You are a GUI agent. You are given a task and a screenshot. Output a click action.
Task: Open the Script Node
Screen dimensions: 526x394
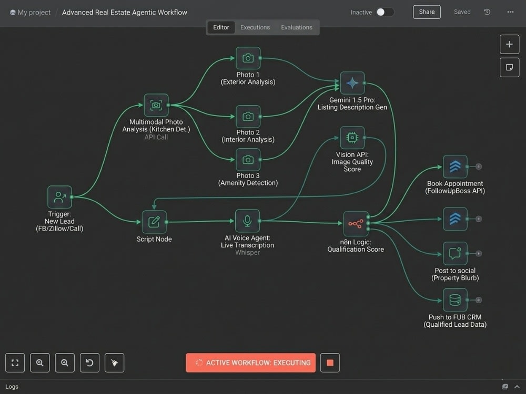point(154,222)
